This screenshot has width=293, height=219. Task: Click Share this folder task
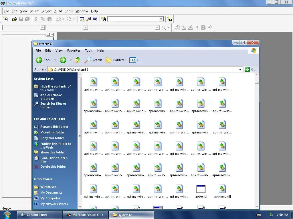click(x=53, y=152)
